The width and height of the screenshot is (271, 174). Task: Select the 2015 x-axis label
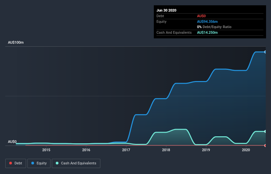tap(46, 150)
